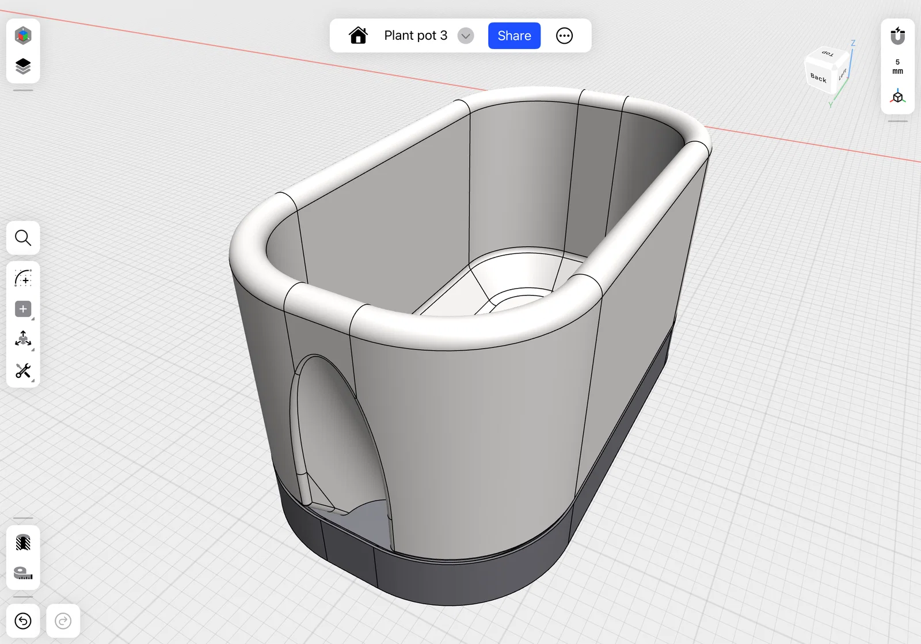Open the Tools wrench menu
921x644 pixels.
pos(23,370)
